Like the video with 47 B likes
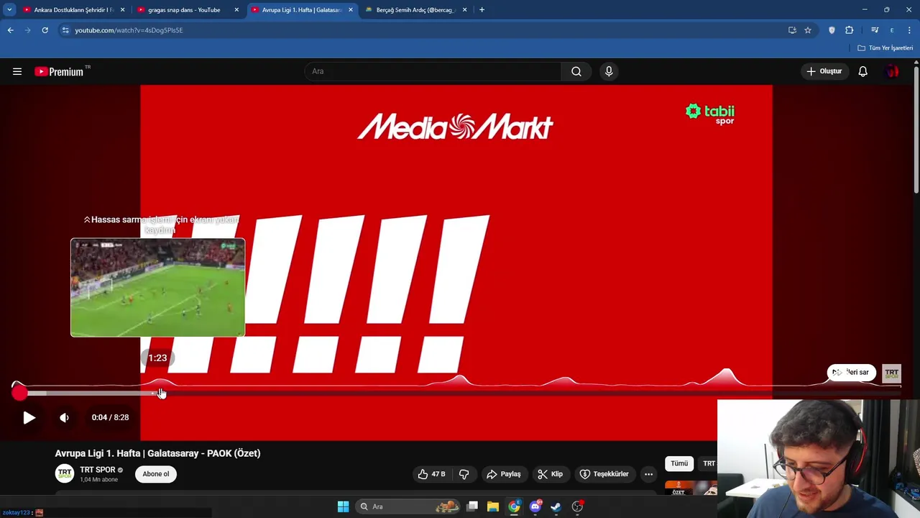920x518 pixels. pos(431,474)
